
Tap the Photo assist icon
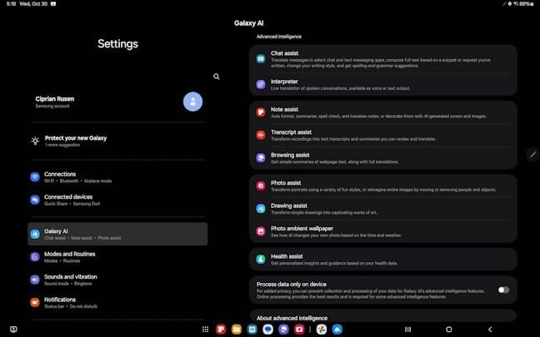261,186
